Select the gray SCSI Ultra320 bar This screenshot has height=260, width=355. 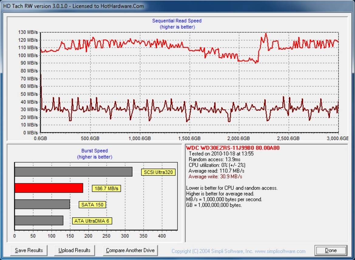pyautogui.click(x=73, y=172)
